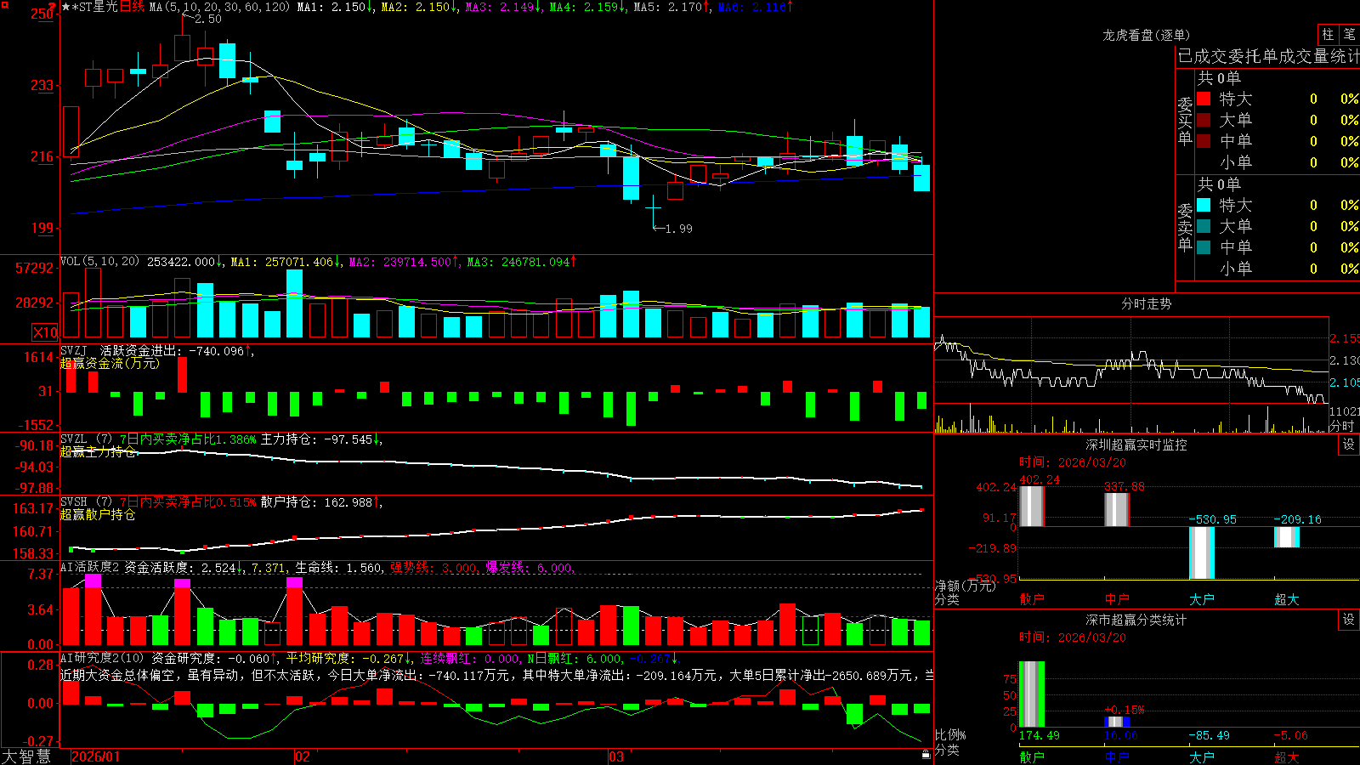Image resolution: width=1360 pixels, height=765 pixels.
Task: Click the dark red 大单 buy order swatch
Action: pos(1204,120)
